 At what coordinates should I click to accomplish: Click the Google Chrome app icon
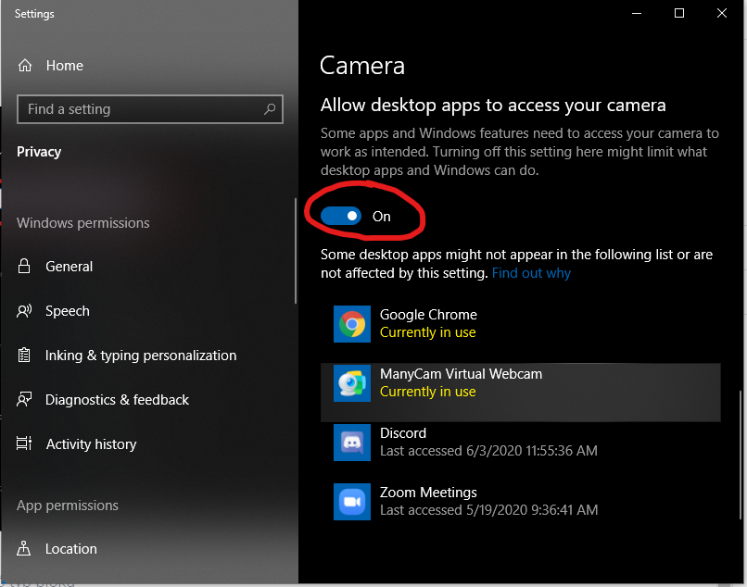(x=352, y=324)
